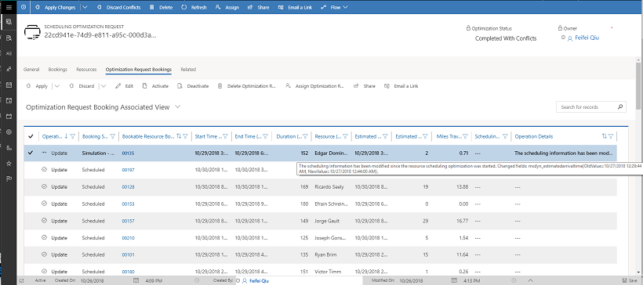Expand the Optimization Request Booking Associated View selector
Screen dimensions: 643x285
(177, 106)
